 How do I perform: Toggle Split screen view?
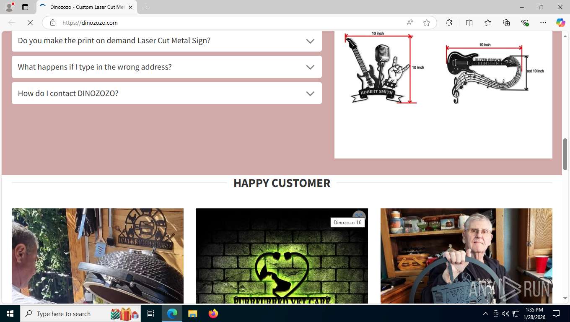click(469, 23)
